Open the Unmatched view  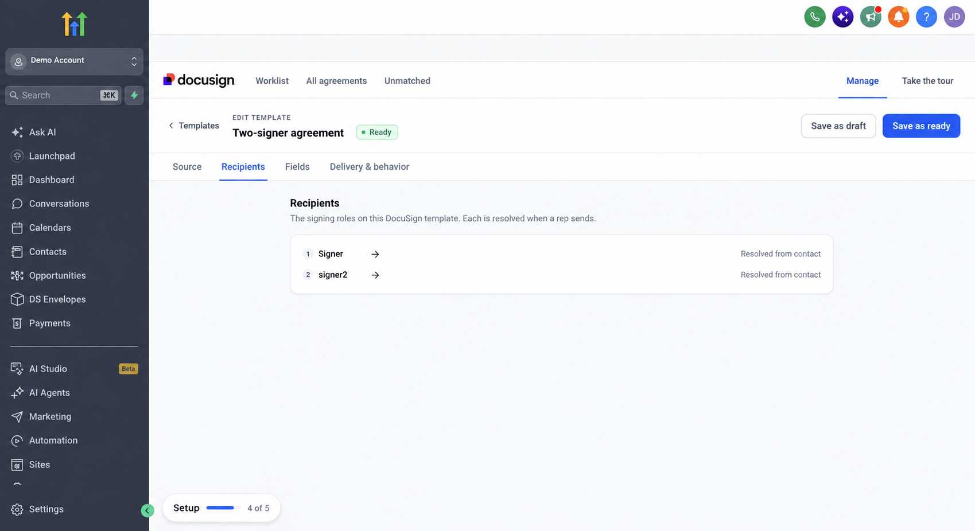click(x=407, y=81)
